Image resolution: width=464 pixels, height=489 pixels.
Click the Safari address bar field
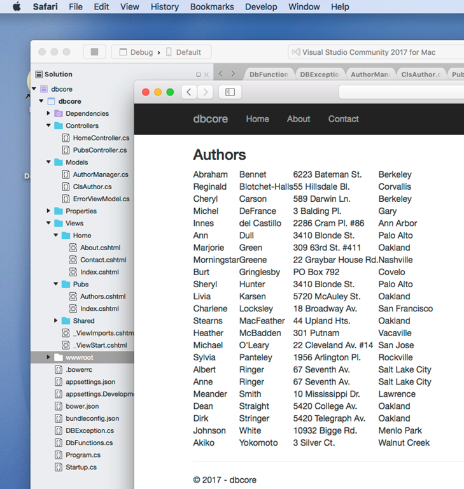[x=401, y=92]
